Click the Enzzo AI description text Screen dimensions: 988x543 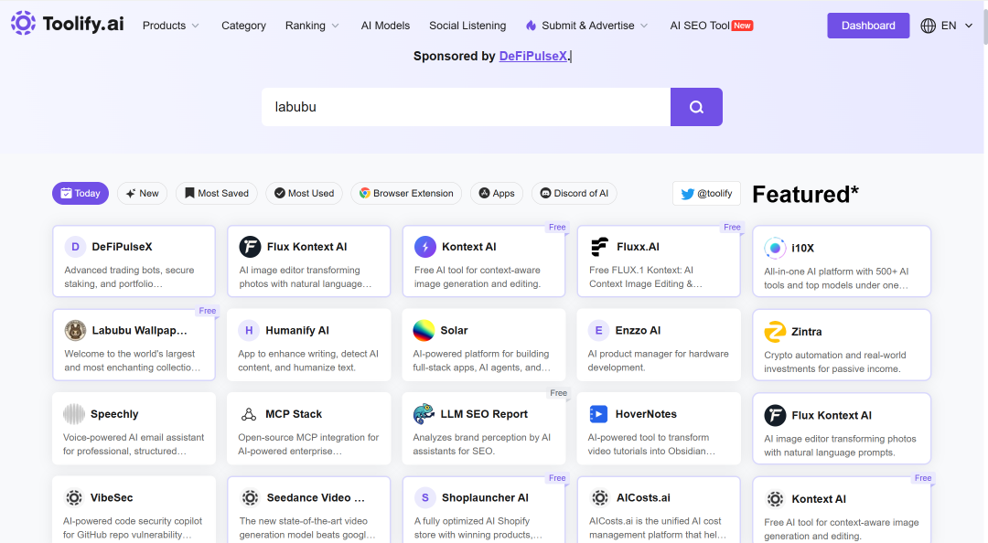click(x=658, y=360)
